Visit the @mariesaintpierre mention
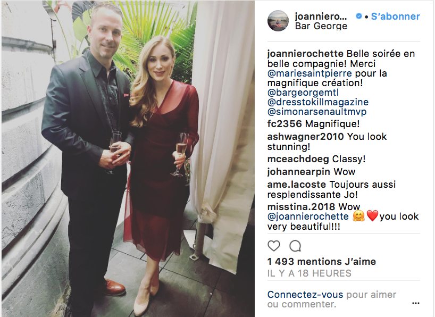This screenshot has width=435, height=317. click(x=309, y=73)
